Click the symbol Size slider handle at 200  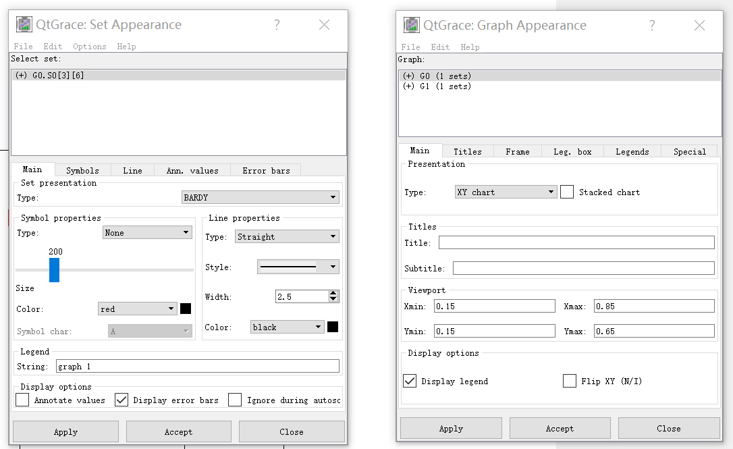(55, 270)
